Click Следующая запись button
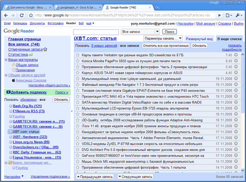The width and height of the screenshot is (246, 182). click(136, 177)
